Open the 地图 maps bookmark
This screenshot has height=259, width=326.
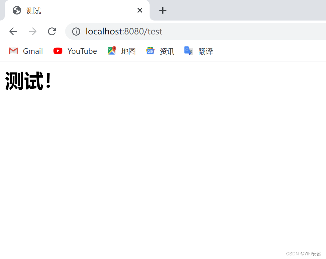[x=122, y=51]
